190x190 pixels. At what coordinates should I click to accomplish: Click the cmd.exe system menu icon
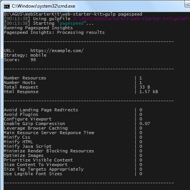(x=7, y=6)
